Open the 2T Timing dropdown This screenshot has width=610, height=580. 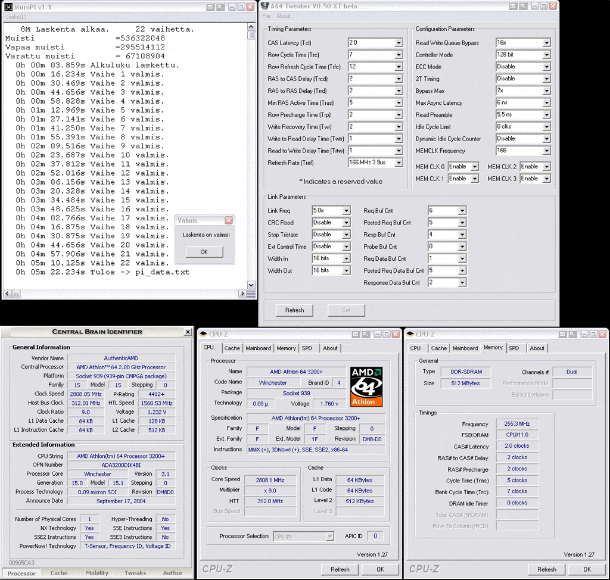tap(546, 79)
